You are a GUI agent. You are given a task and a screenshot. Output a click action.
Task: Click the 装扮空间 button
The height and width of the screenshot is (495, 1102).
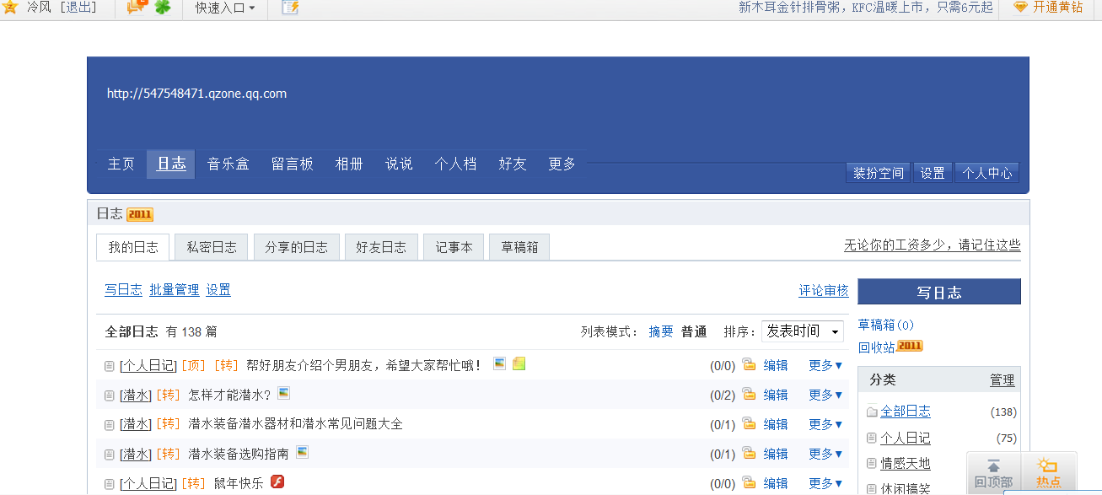(878, 172)
